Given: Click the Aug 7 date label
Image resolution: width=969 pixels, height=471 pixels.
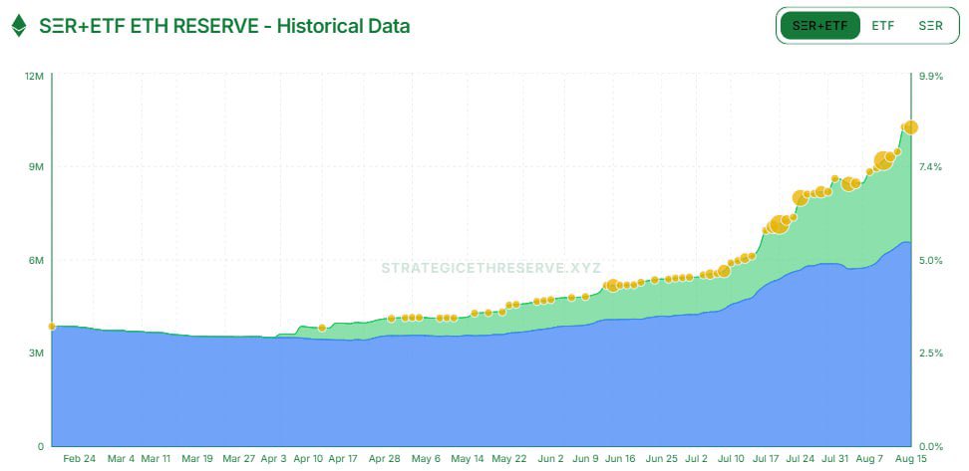Looking at the screenshot, I should [x=870, y=459].
